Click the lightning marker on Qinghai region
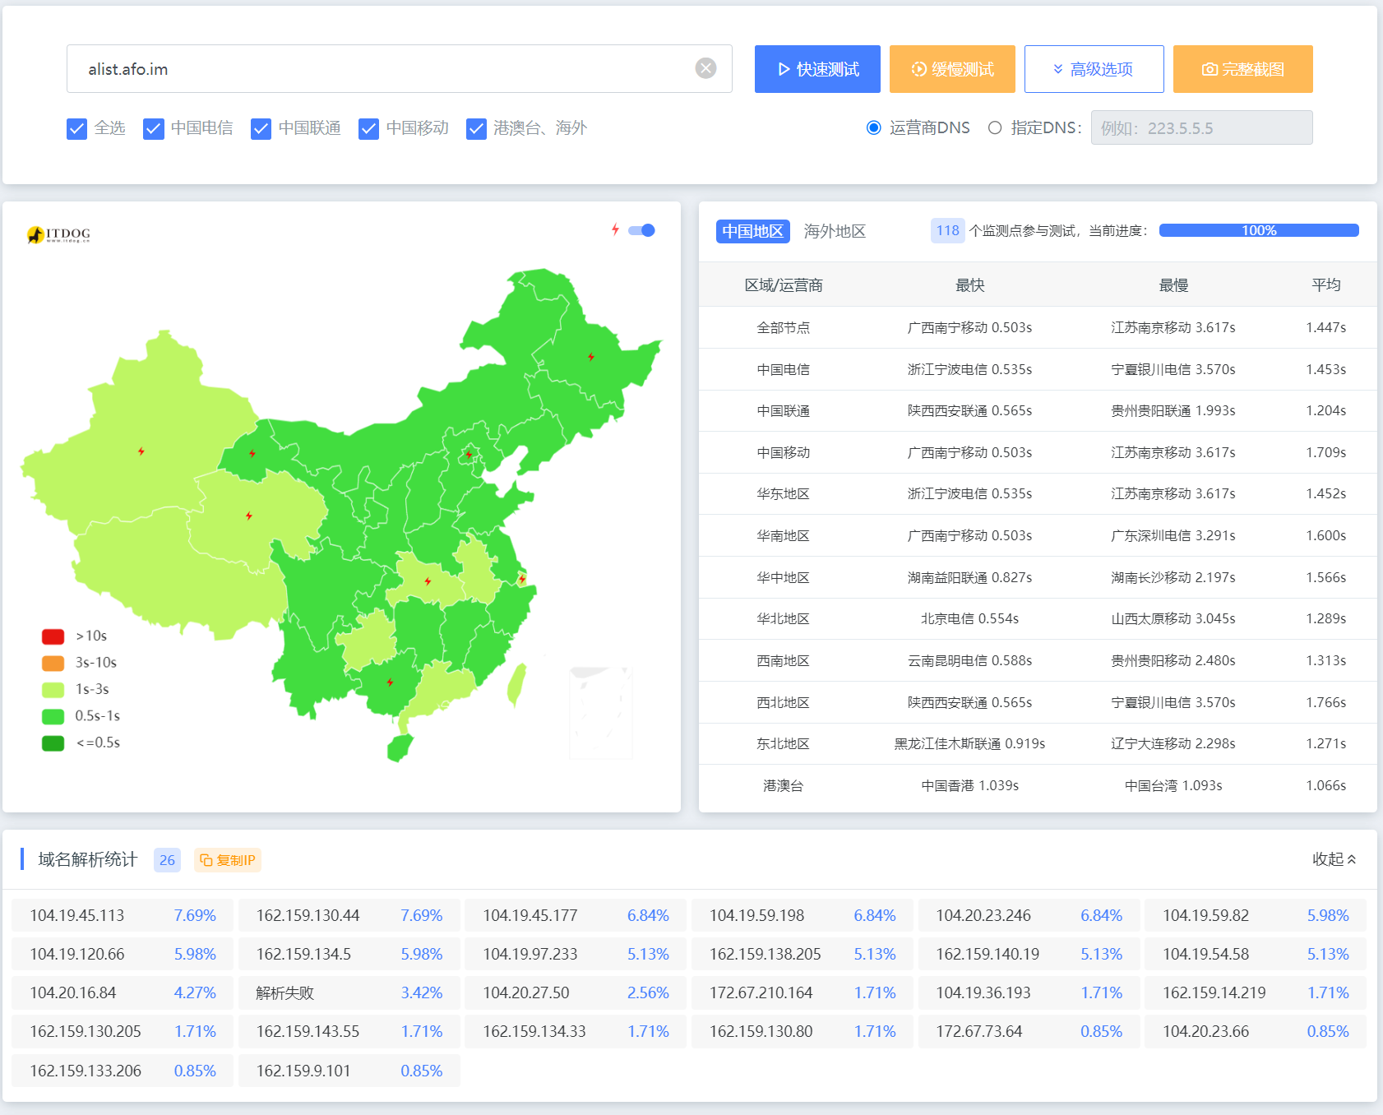The width and height of the screenshot is (1383, 1115). pos(249,516)
